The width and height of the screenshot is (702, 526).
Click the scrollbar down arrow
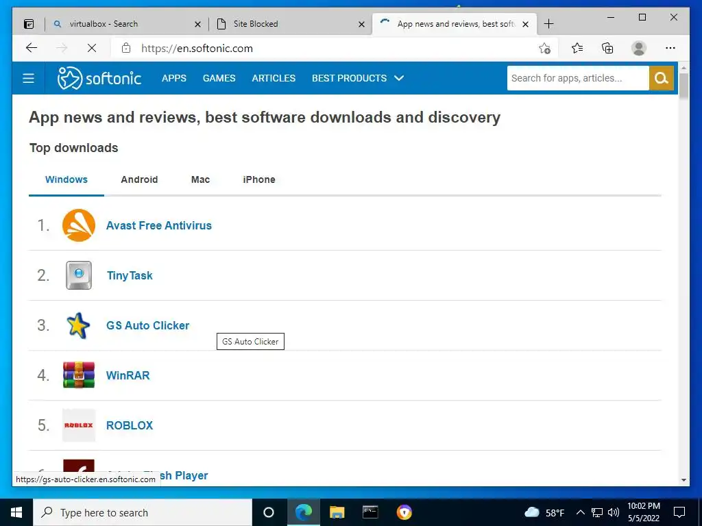click(x=683, y=480)
